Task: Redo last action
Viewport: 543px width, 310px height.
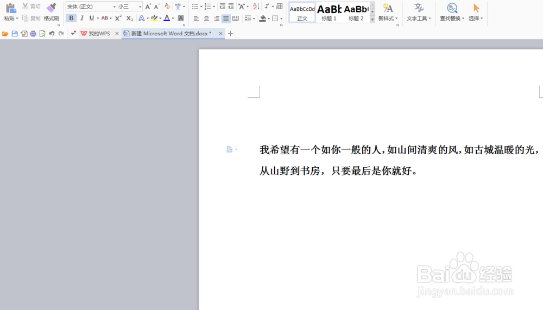Action: [x=61, y=34]
